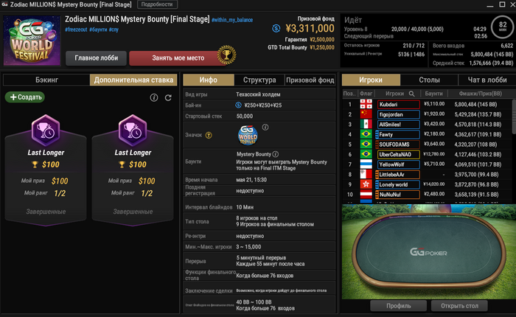Click the search magnifier in players header

411,94
